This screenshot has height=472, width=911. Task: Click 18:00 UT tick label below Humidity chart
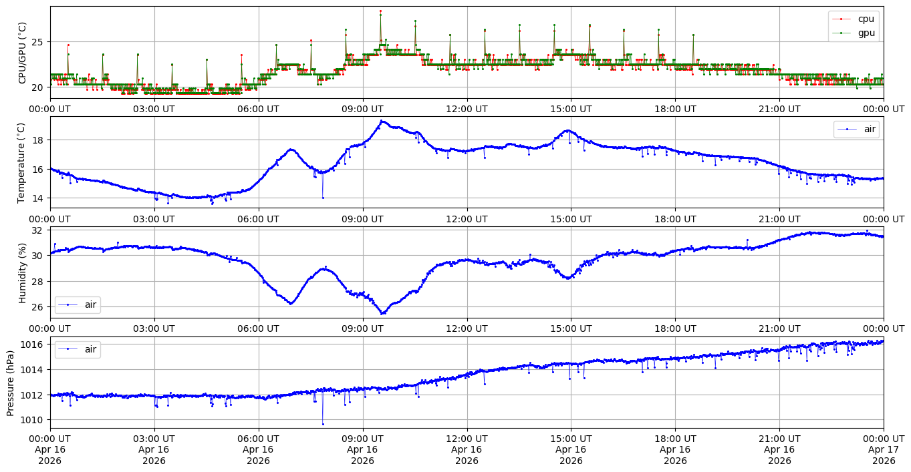click(x=675, y=328)
